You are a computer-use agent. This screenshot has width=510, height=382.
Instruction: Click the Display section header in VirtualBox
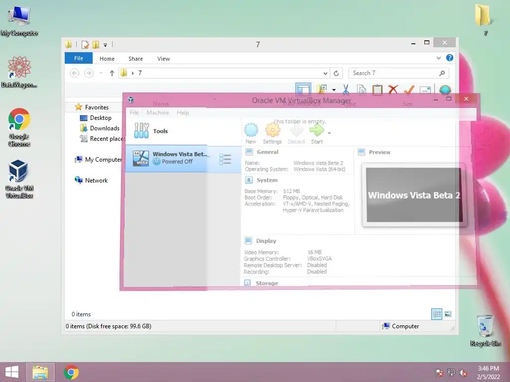point(266,241)
